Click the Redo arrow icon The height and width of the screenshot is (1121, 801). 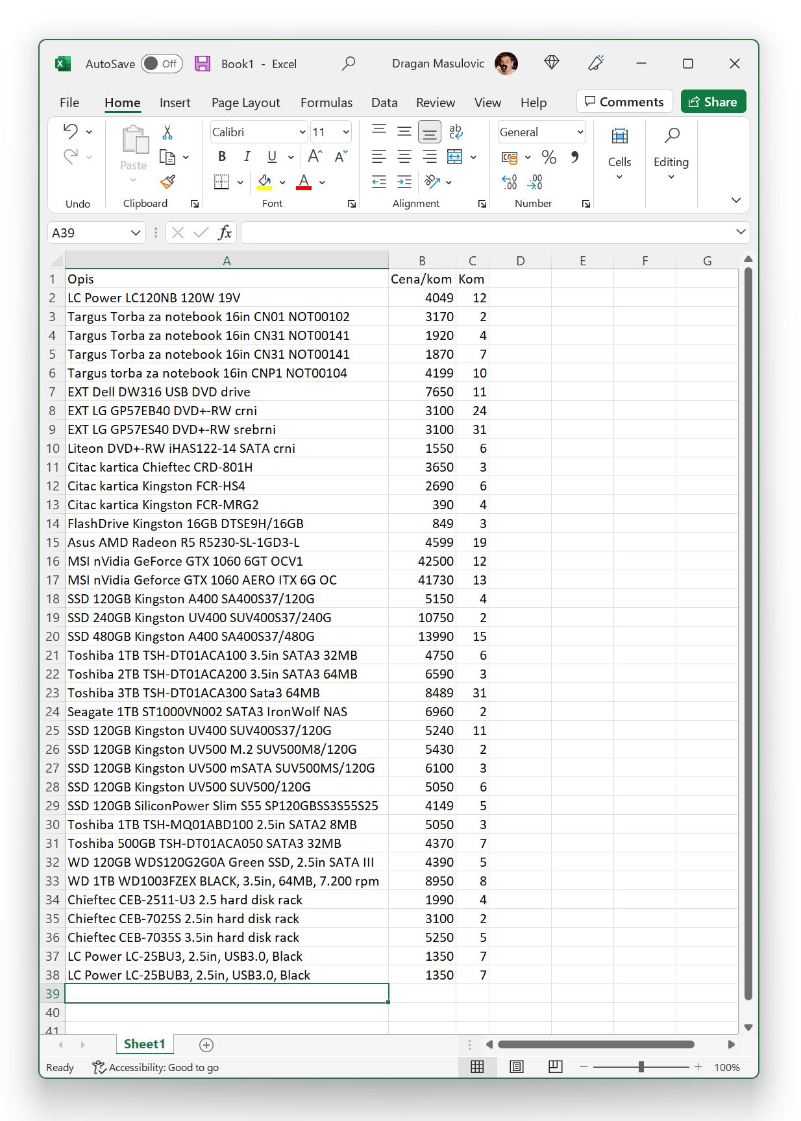tap(71, 156)
